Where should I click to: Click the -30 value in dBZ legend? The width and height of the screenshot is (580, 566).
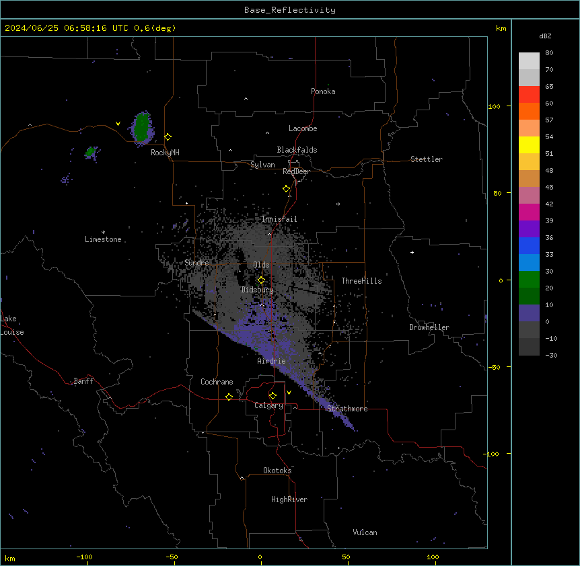click(x=551, y=355)
